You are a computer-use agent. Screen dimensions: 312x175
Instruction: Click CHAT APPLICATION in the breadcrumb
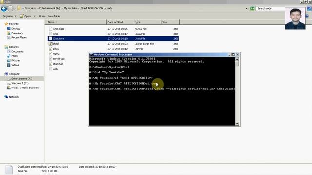tap(92, 8)
